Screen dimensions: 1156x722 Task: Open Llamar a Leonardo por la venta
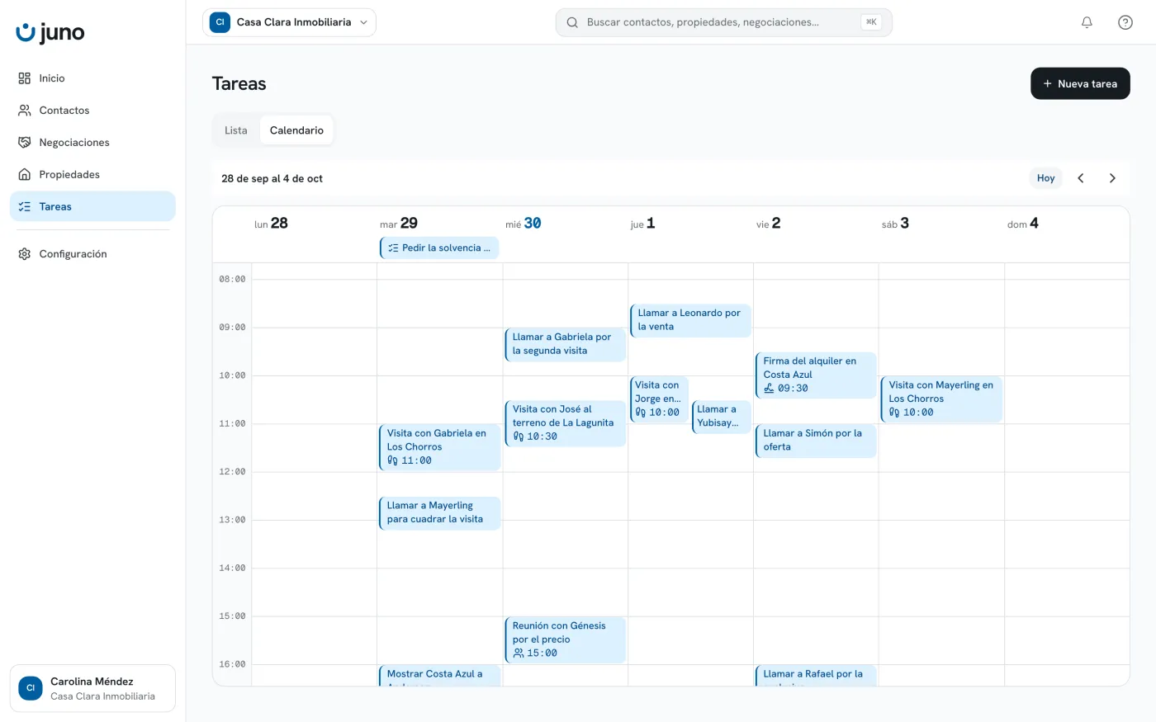[x=691, y=320]
